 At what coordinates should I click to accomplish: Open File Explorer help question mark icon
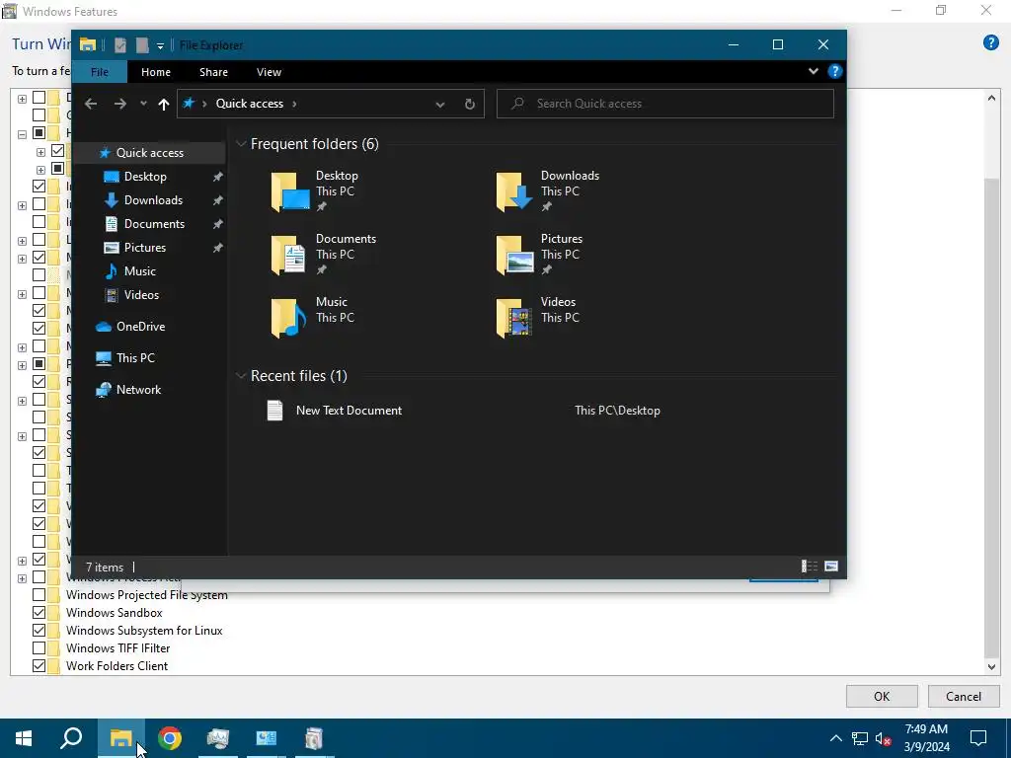point(835,71)
